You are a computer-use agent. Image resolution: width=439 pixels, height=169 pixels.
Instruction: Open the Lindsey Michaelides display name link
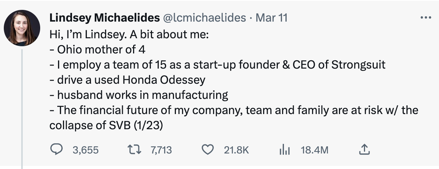tap(105, 18)
